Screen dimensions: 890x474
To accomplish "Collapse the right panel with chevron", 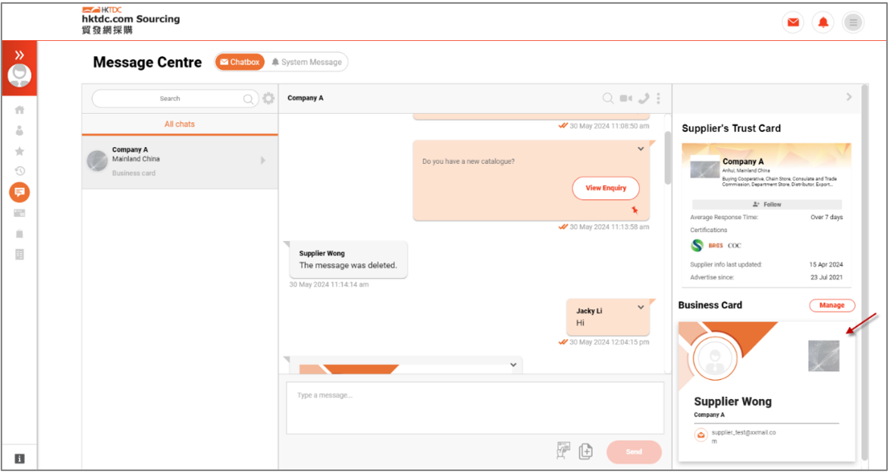I will pos(849,97).
